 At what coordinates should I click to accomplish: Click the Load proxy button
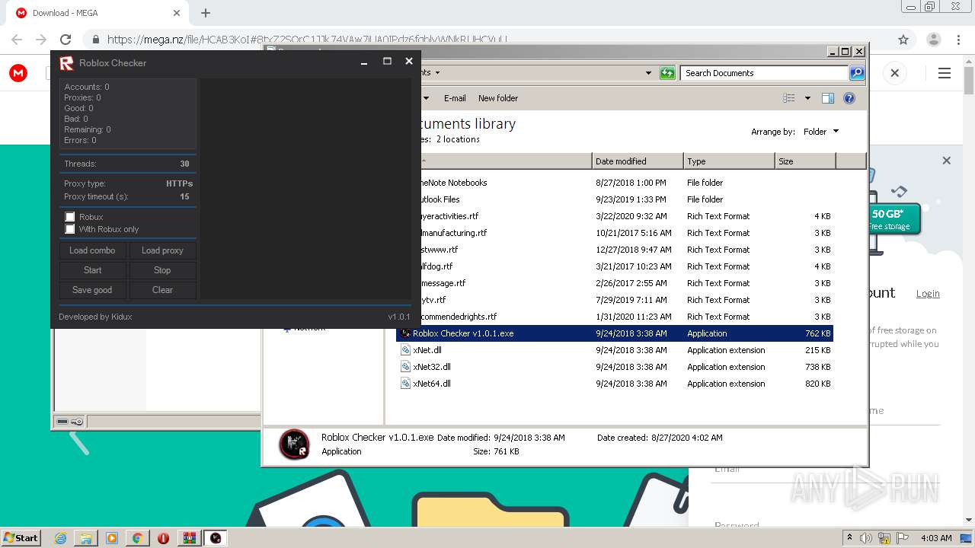pos(162,250)
